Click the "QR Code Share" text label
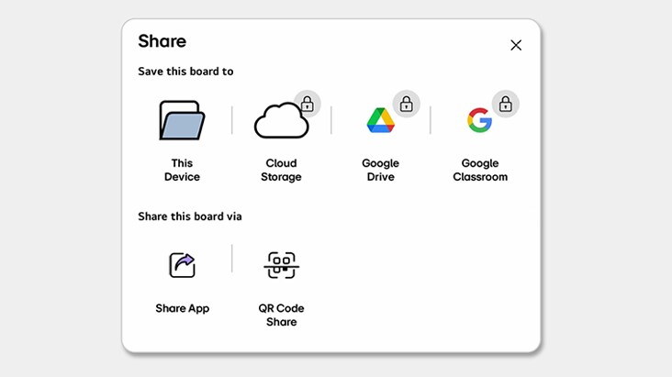 281,315
